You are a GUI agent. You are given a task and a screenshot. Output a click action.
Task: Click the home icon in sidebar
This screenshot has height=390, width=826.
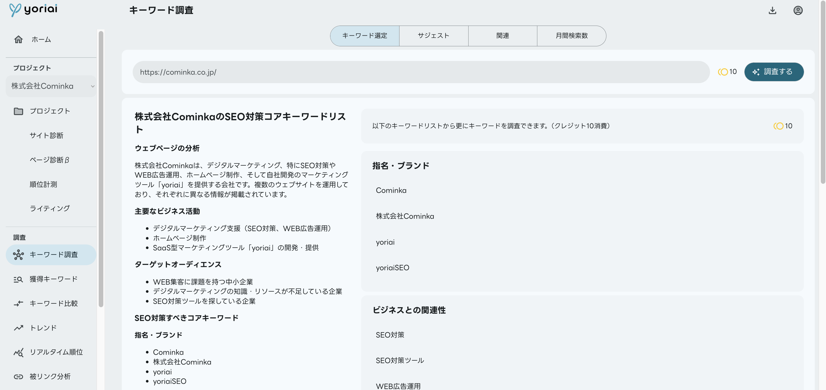[19, 39]
